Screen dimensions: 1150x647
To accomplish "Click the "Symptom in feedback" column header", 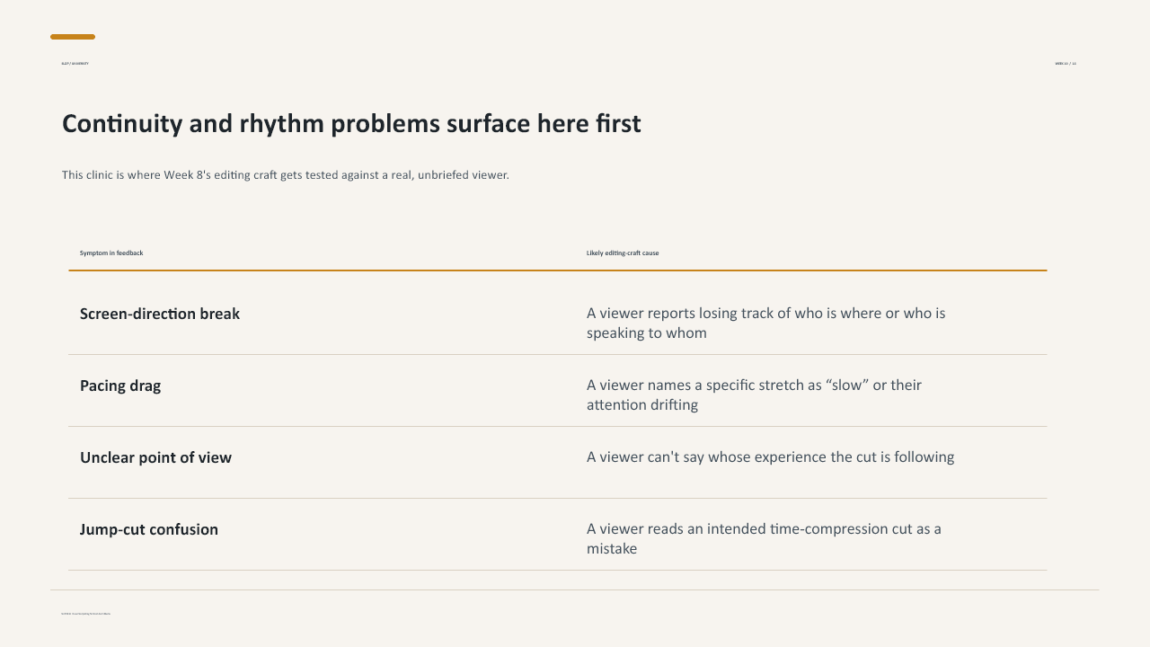I will point(111,253).
